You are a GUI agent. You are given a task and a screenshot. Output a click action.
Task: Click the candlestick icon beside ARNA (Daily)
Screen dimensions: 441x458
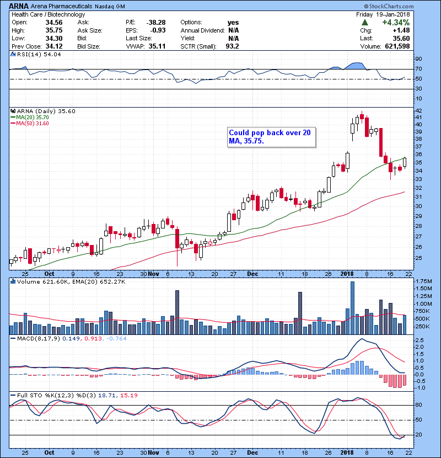(x=13, y=111)
